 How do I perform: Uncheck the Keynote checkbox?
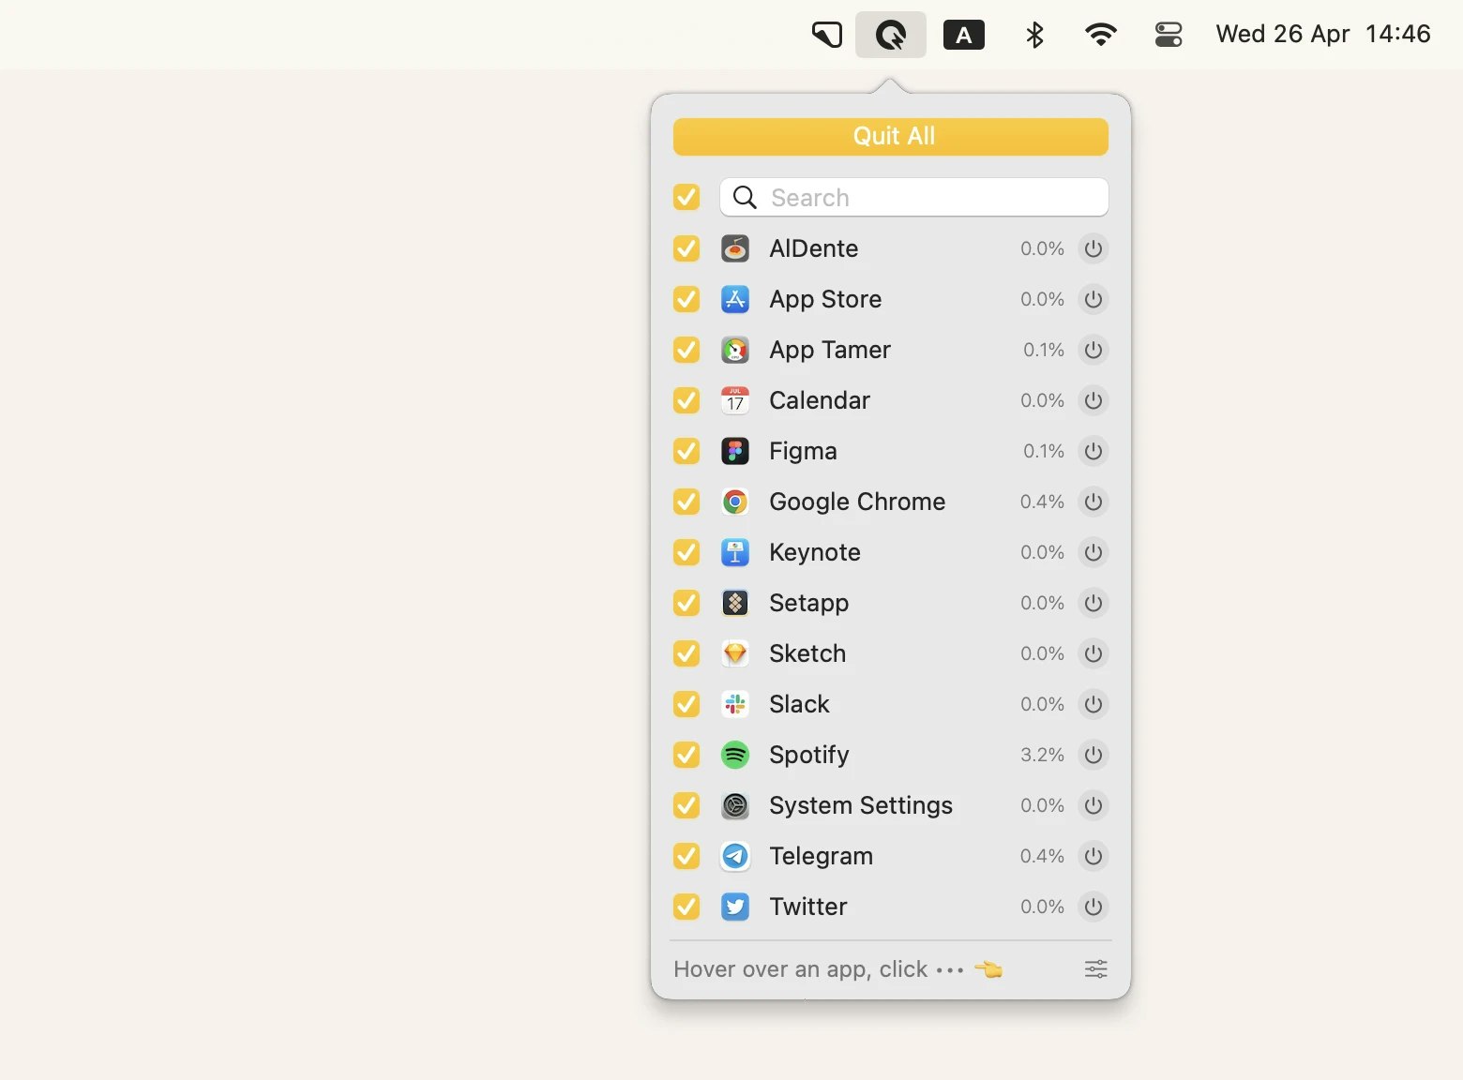pos(686,552)
